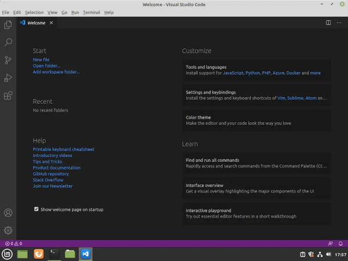The image size is (348, 261).
Task: Open errors and warnings status indicator
Action: tap(14, 244)
